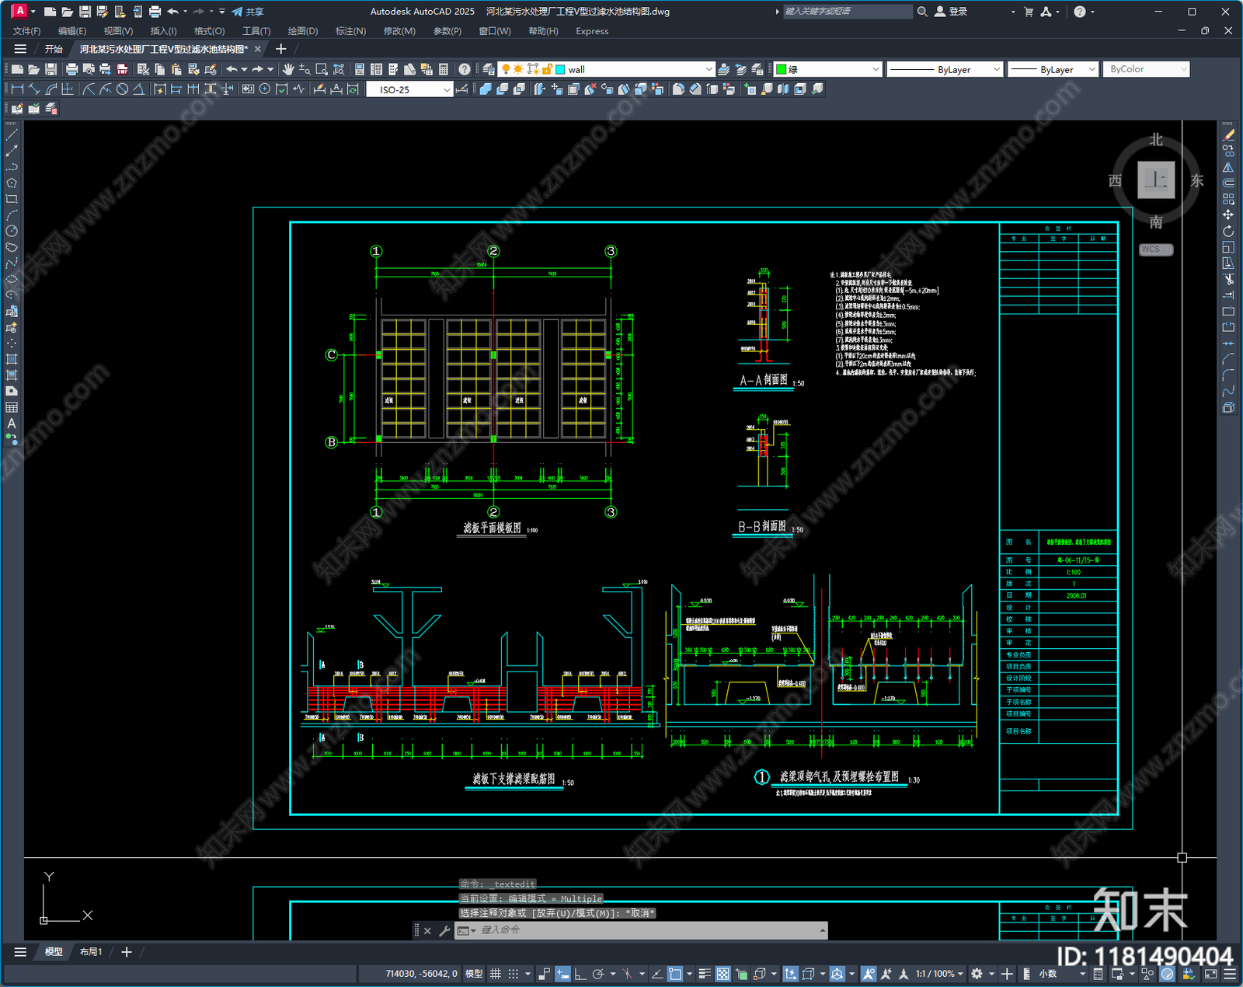Click the command line customize wrench icon

pyautogui.click(x=444, y=930)
